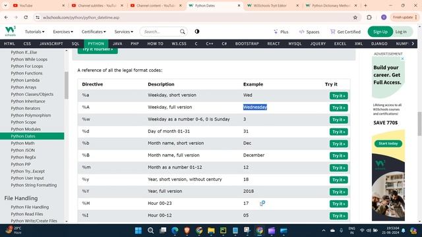Open Brave browser from taskbar
This screenshot has height=237, width=422.
187,230
